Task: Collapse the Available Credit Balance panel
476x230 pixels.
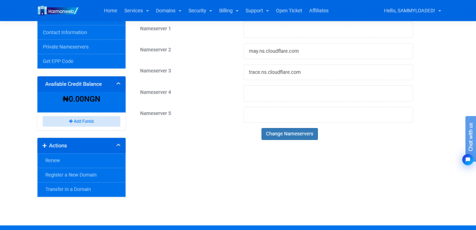Action: click(x=118, y=84)
